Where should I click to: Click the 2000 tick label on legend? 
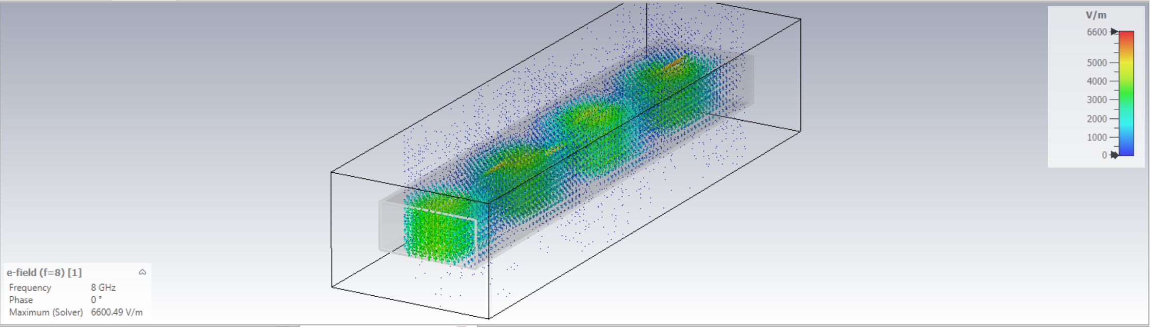coord(1097,119)
